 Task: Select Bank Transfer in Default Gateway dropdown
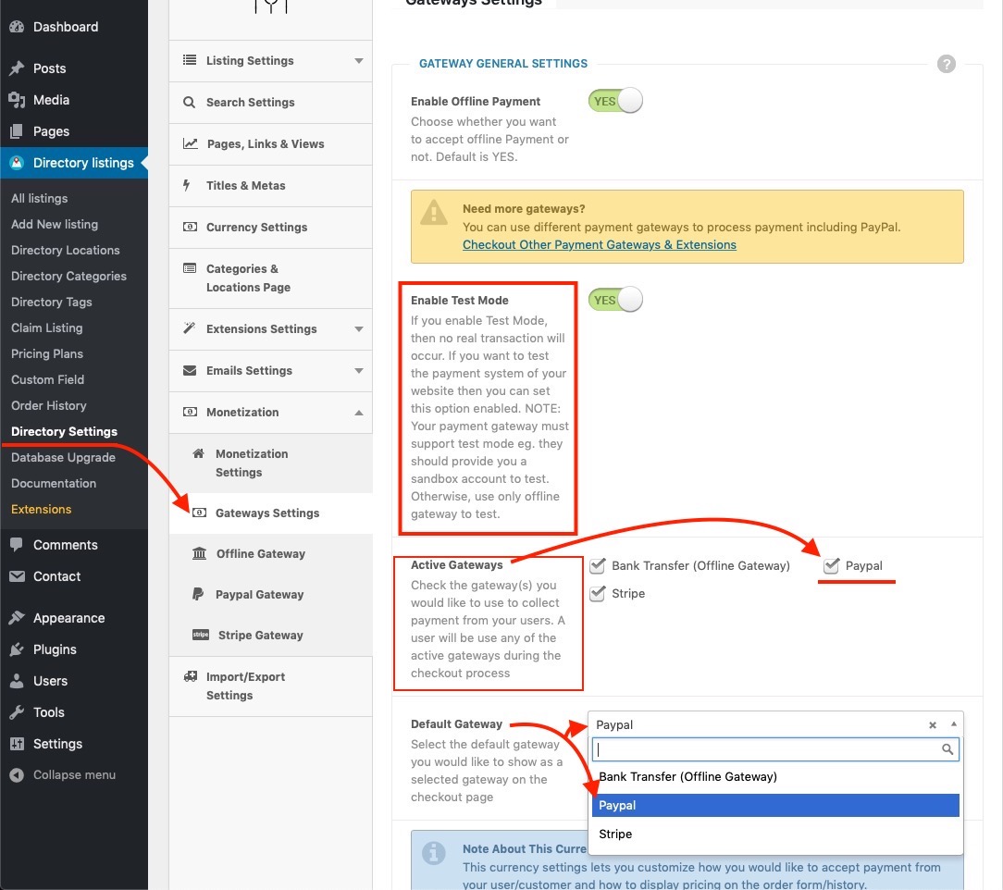tap(687, 776)
